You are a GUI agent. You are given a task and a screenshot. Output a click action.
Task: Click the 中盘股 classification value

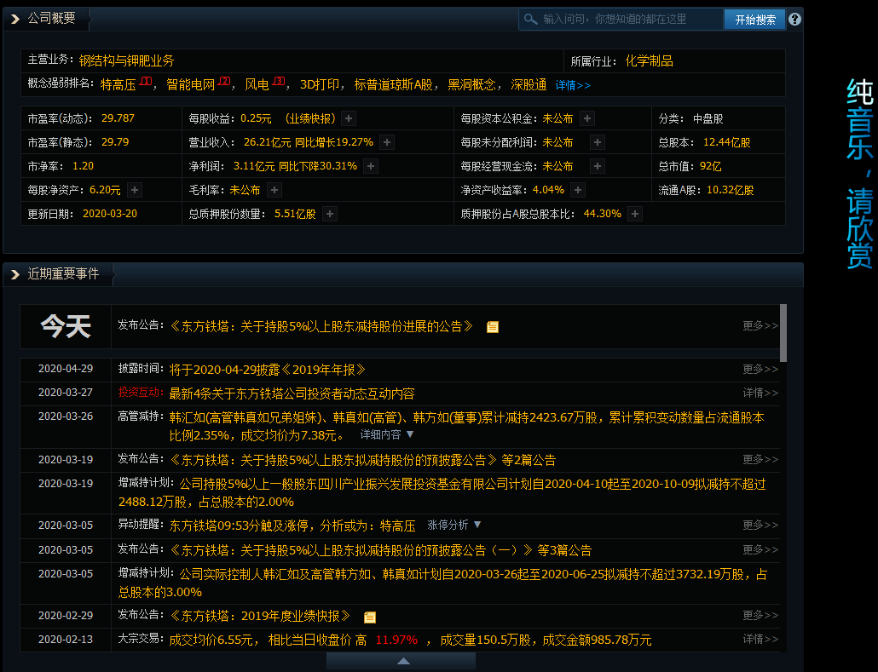point(708,118)
